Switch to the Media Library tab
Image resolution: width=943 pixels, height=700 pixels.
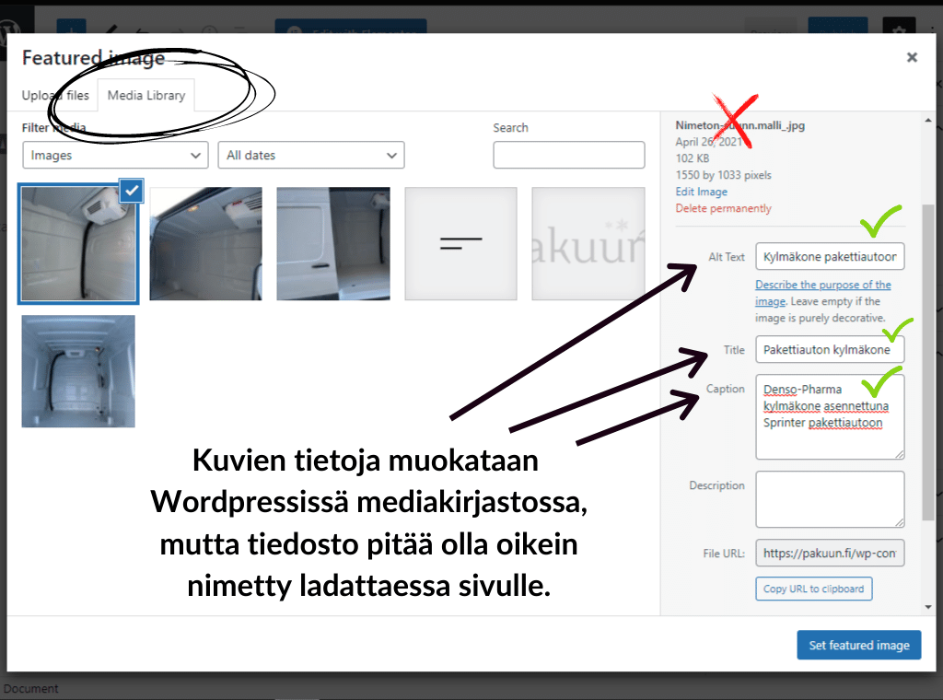[x=146, y=95]
